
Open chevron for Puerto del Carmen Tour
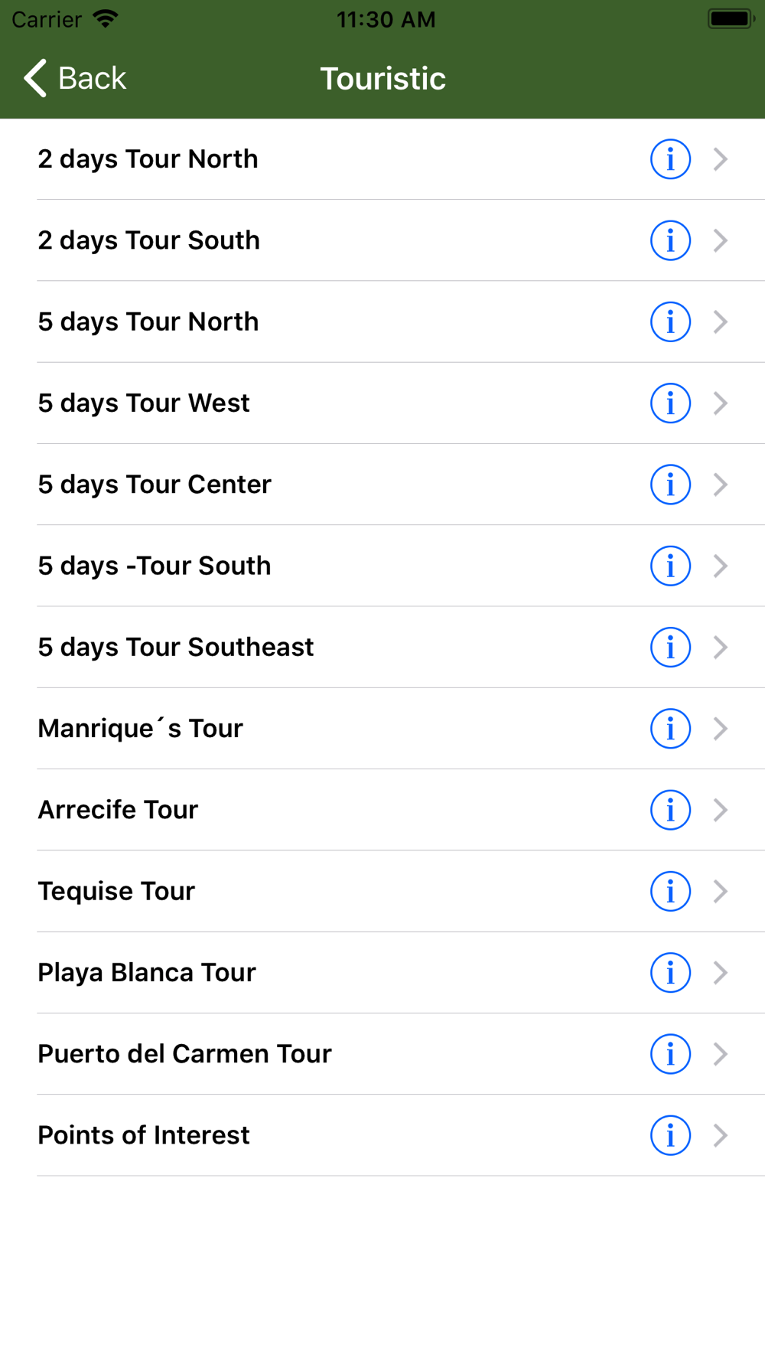[x=720, y=1054]
